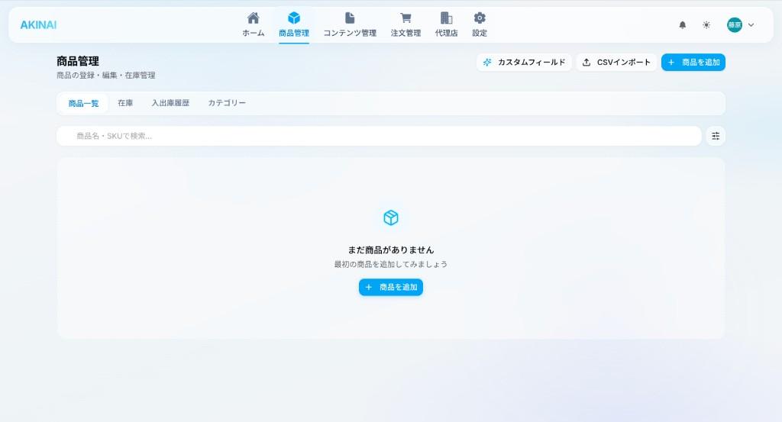Open 注文管理 via the cart icon
782x422 pixels.
click(x=406, y=25)
